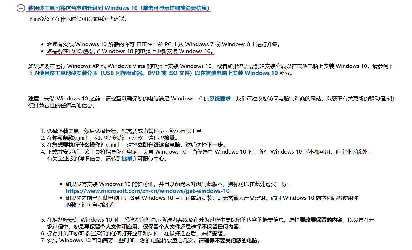
Task: Click step 2 about '许可条款' page
Action: point(112,138)
